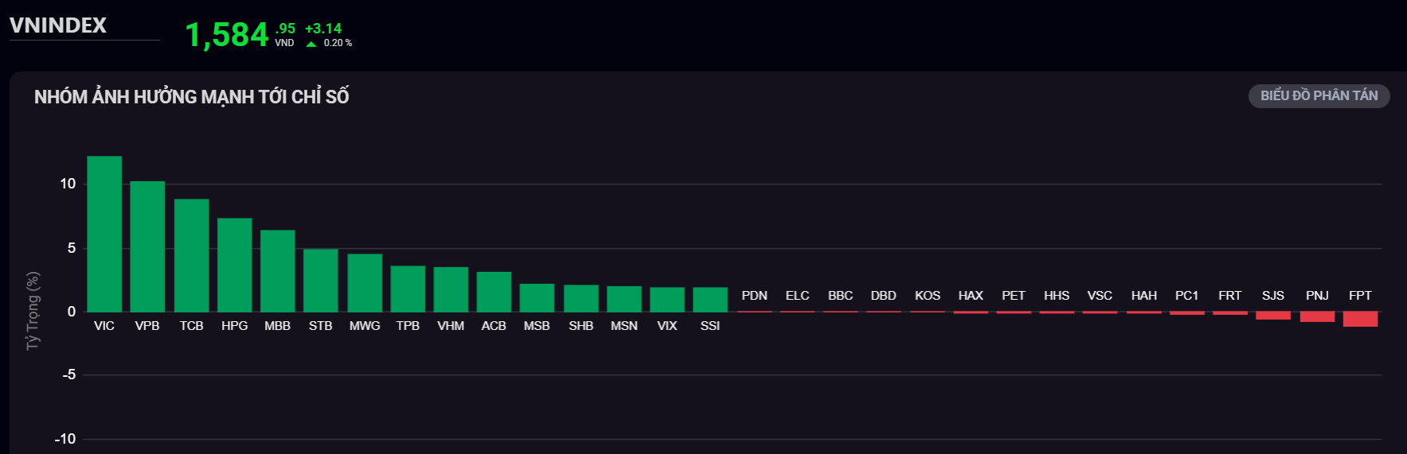Click the STB bar in chart
1407x454 pixels.
(320, 281)
